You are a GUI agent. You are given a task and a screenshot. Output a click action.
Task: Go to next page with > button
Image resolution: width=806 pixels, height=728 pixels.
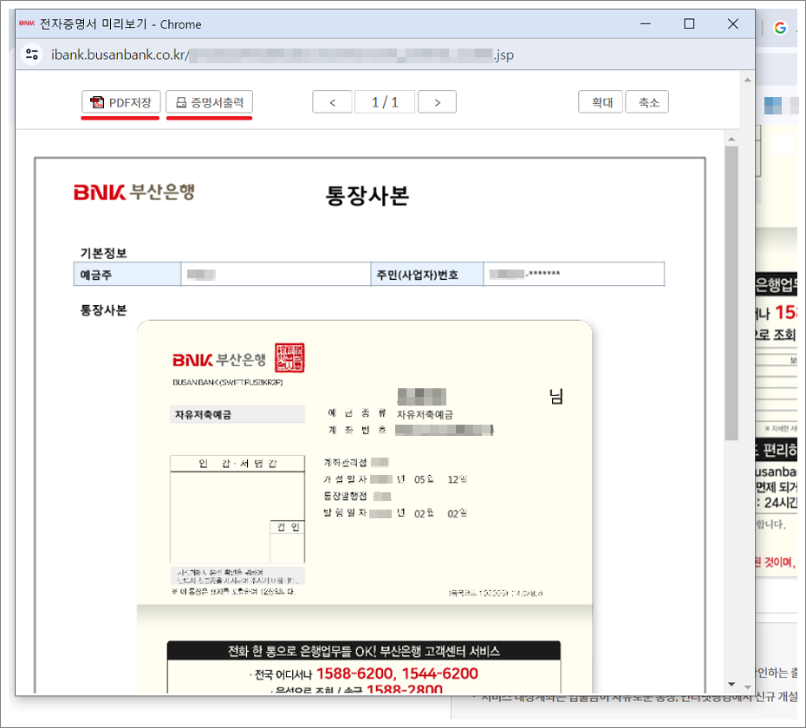[x=437, y=101]
